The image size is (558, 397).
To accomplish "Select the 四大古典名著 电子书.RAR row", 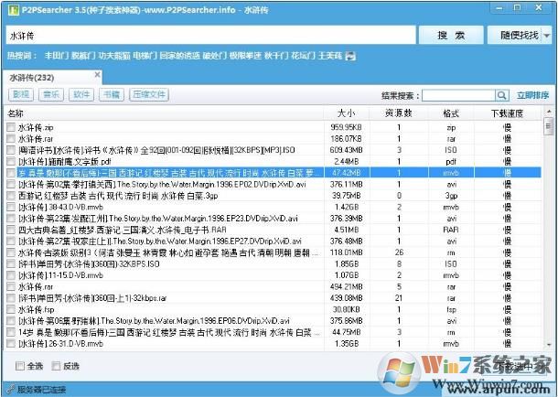I will click(274, 230).
